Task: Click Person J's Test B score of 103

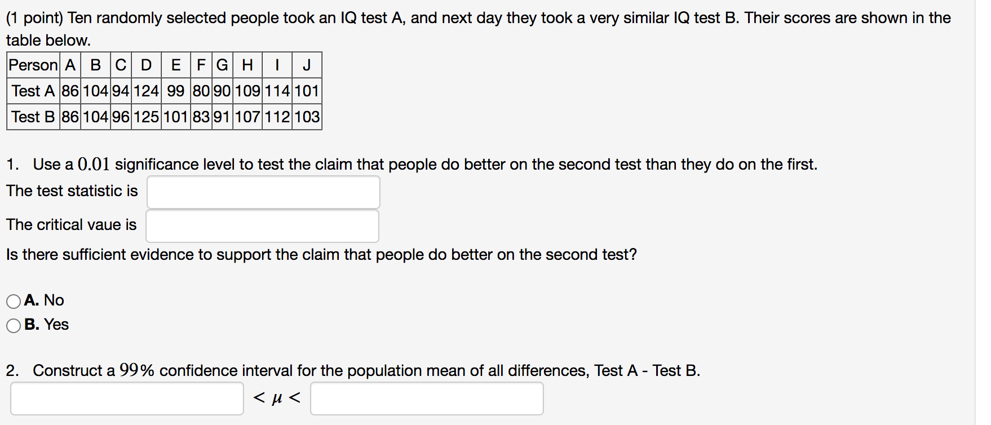Action: 307,117
